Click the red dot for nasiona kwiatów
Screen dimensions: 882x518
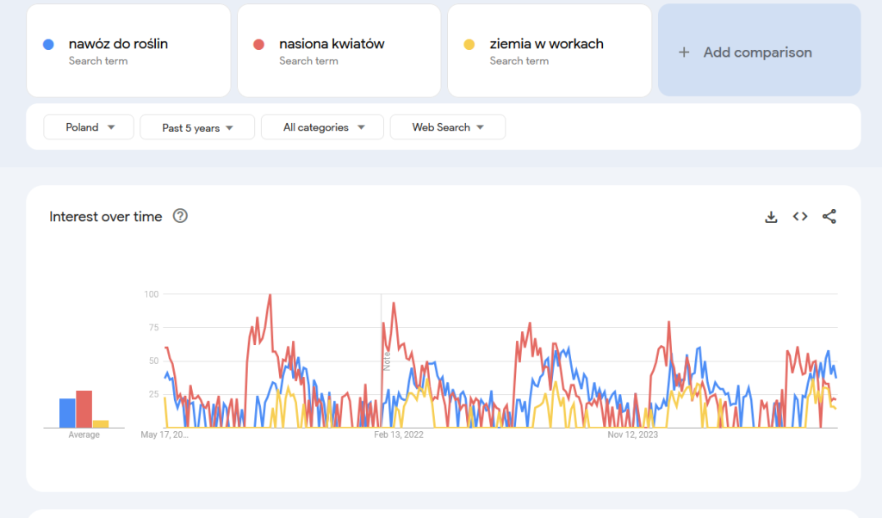tap(258, 45)
